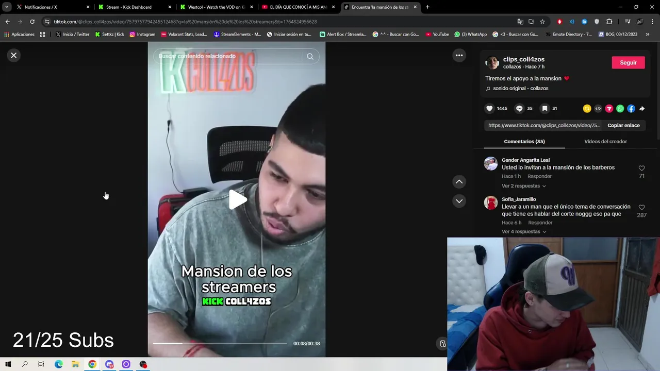Click the browser address bar URL
This screenshot has height=371, width=660.
(186, 22)
